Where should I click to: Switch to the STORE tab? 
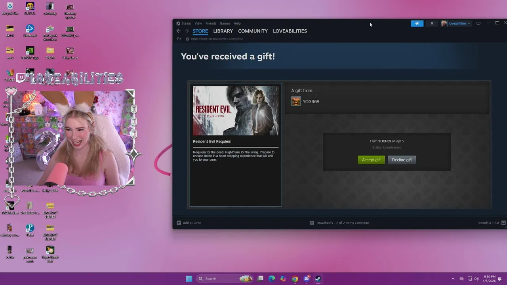click(x=200, y=31)
